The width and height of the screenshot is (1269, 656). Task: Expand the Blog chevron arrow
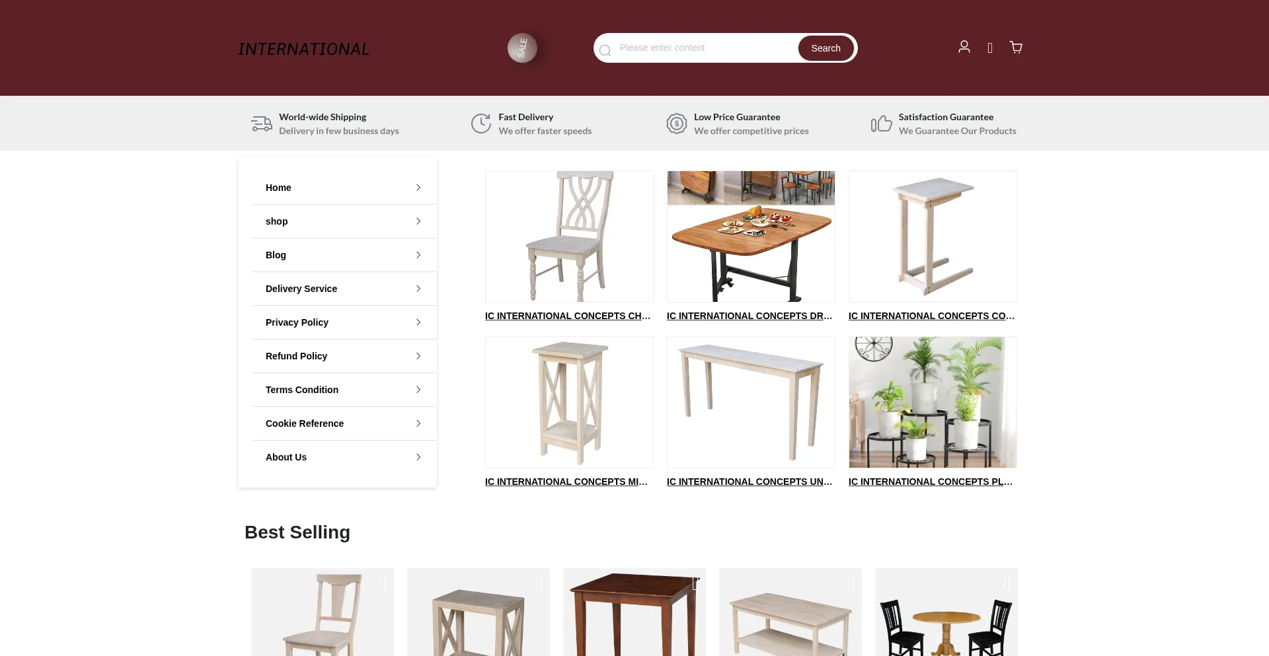tap(418, 255)
